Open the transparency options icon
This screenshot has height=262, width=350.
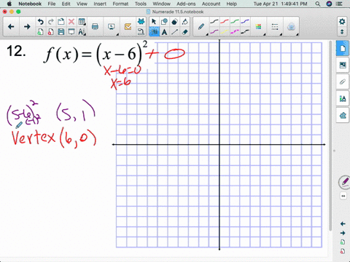(x=291, y=27)
